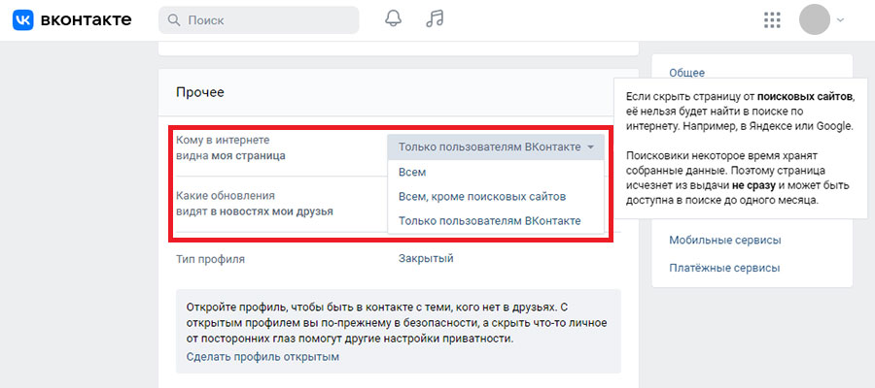875x388 pixels.
Task: Go to Мобильные сервисы section
Action: click(725, 241)
